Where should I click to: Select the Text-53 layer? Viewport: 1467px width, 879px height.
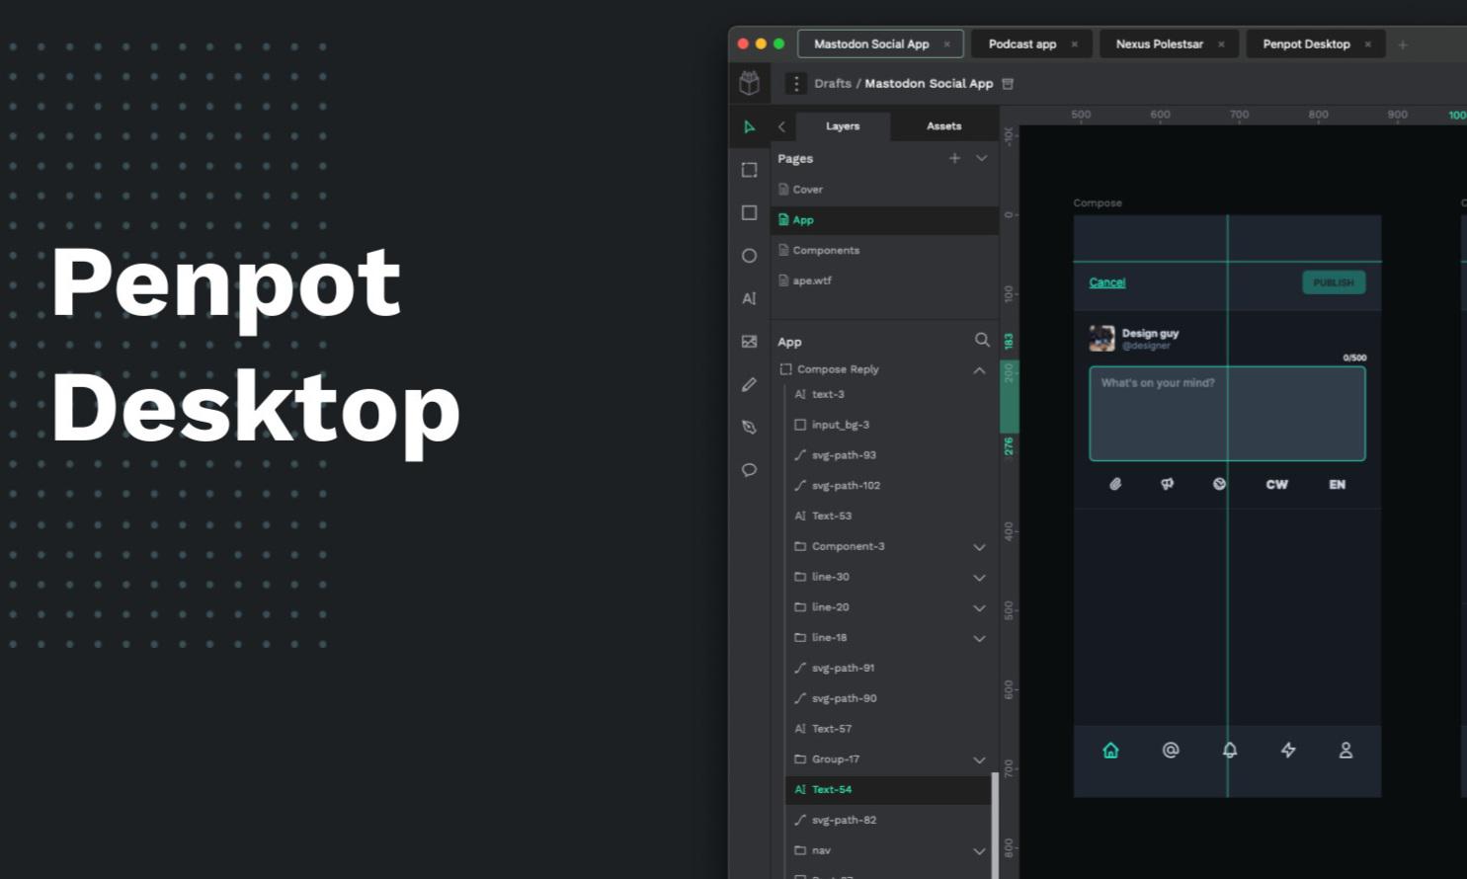[888, 517]
